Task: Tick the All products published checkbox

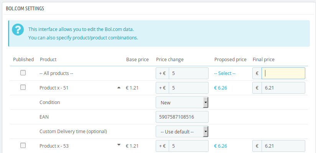Action: click(23, 73)
